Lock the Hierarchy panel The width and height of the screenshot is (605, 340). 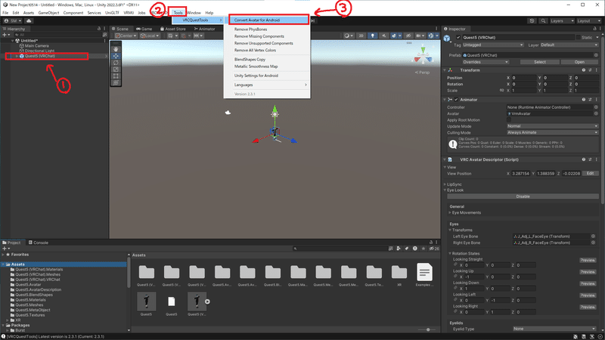(99, 29)
